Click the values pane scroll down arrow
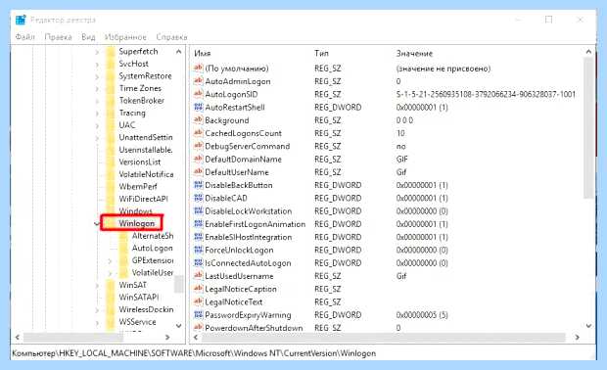607x370 pixels. [588, 326]
